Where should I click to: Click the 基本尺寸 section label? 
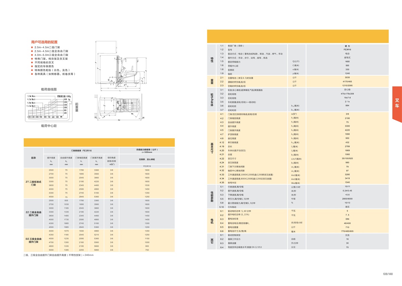[x=212, y=148]
